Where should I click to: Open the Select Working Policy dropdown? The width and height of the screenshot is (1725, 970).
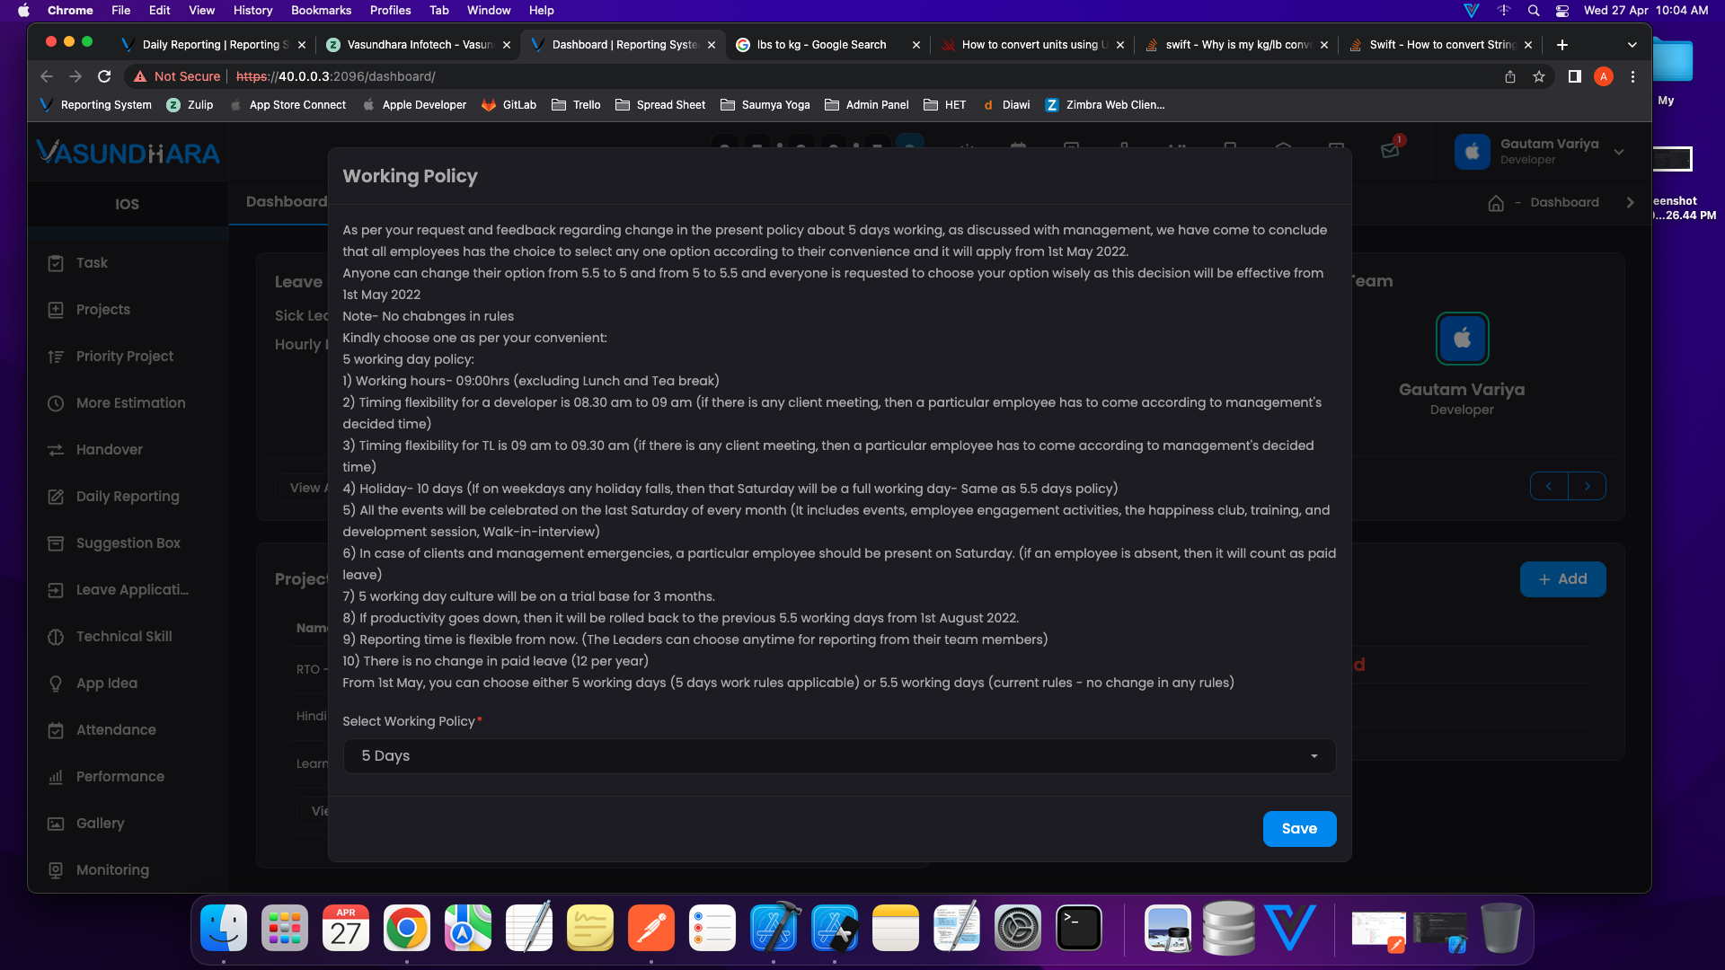click(839, 756)
